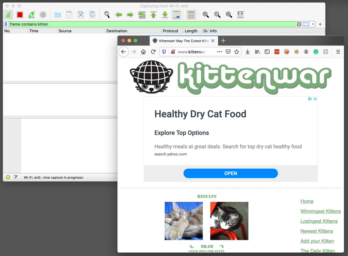Toggle Firefox sidebar icon
348x256 pixels.
click(x=267, y=52)
